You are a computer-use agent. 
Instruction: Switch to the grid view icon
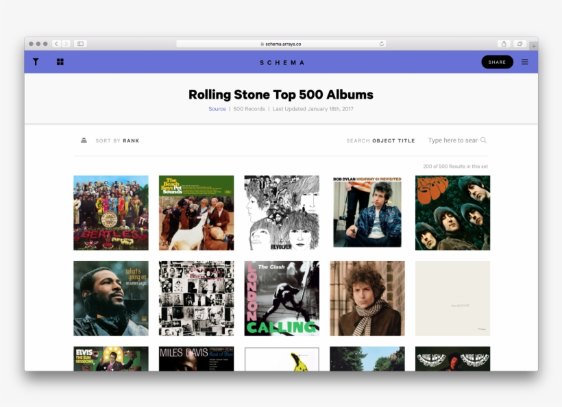(60, 62)
